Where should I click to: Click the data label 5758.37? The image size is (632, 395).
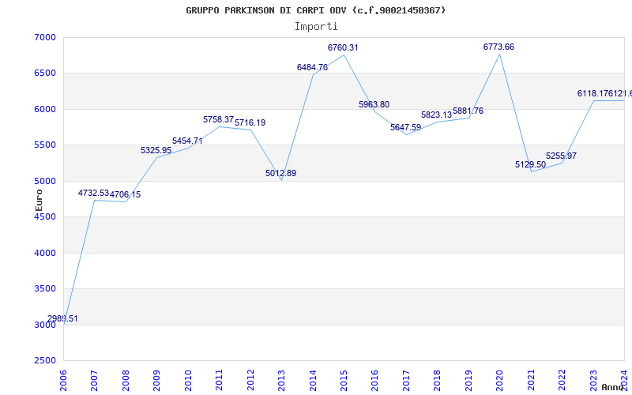click(219, 120)
